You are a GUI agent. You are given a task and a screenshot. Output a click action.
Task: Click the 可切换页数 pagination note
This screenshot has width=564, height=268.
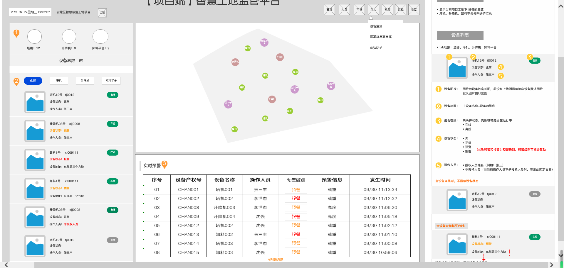276,259
